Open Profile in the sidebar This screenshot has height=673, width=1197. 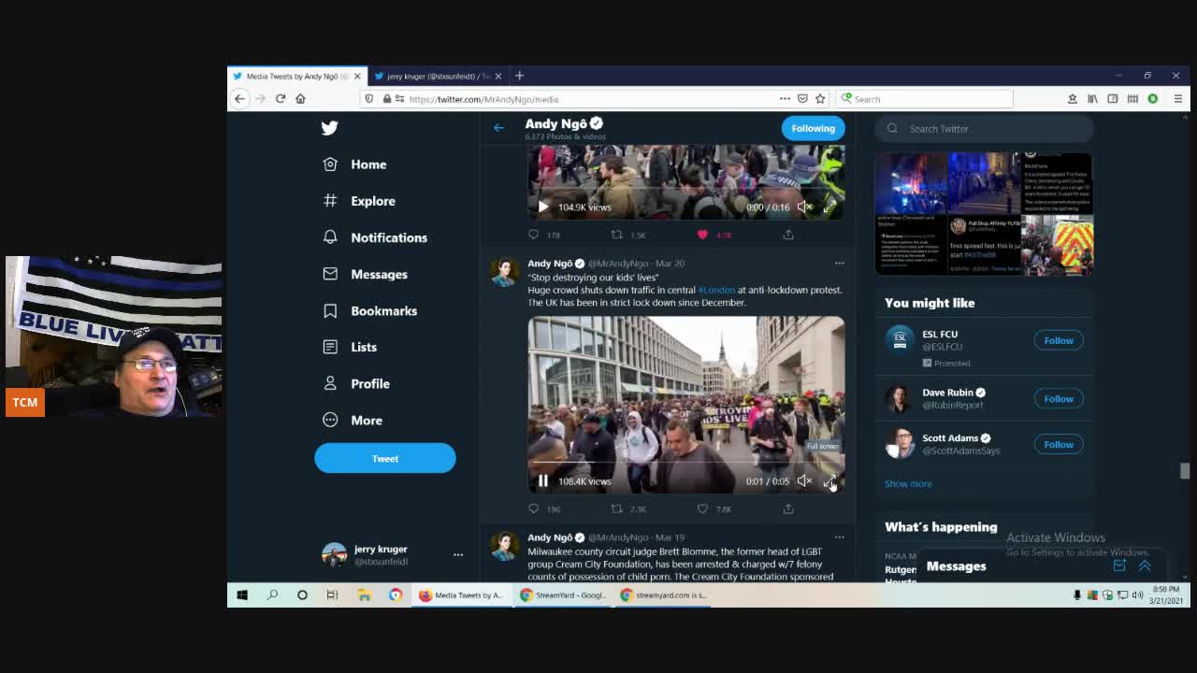(x=356, y=383)
